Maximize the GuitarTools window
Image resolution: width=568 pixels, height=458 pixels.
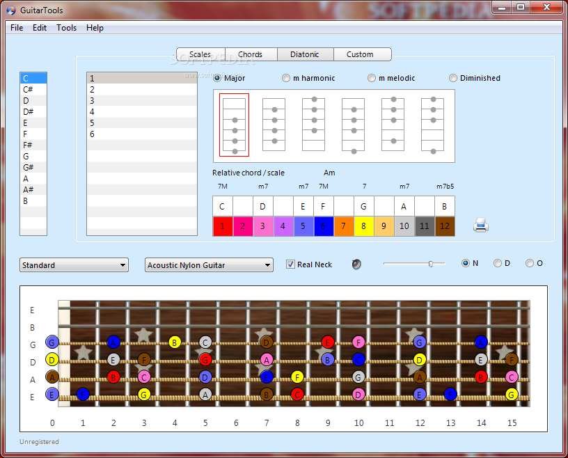click(521, 7)
